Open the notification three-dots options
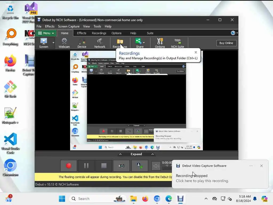This screenshot has width=273, height=205. [251, 166]
